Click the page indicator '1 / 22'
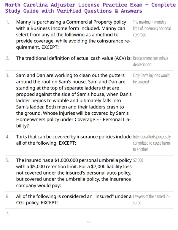The width and height of the screenshot is (178, 230). (89, 222)
